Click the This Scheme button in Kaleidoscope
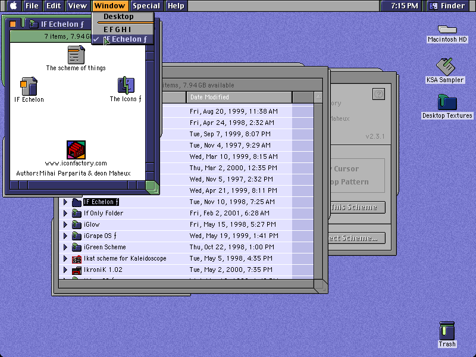Image resolution: width=476 pixels, height=357 pixels. click(x=358, y=207)
